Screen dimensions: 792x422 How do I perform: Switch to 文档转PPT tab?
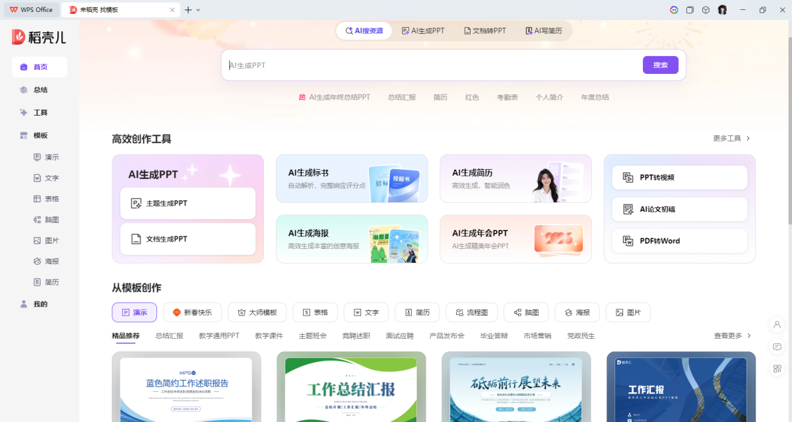tap(484, 31)
